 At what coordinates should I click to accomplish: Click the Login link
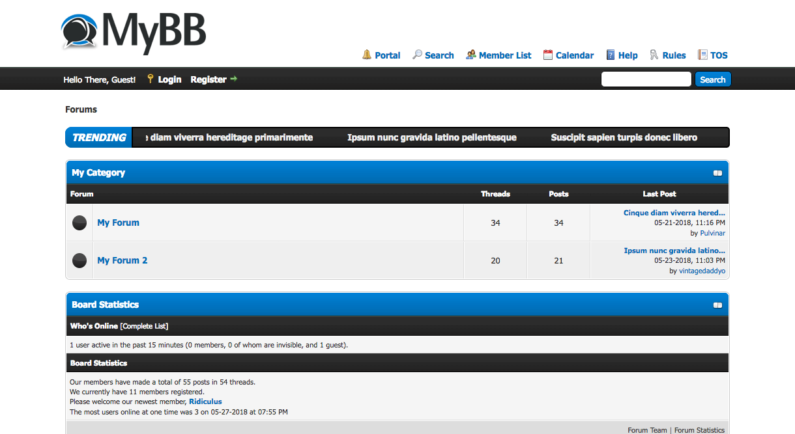point(169,79)
